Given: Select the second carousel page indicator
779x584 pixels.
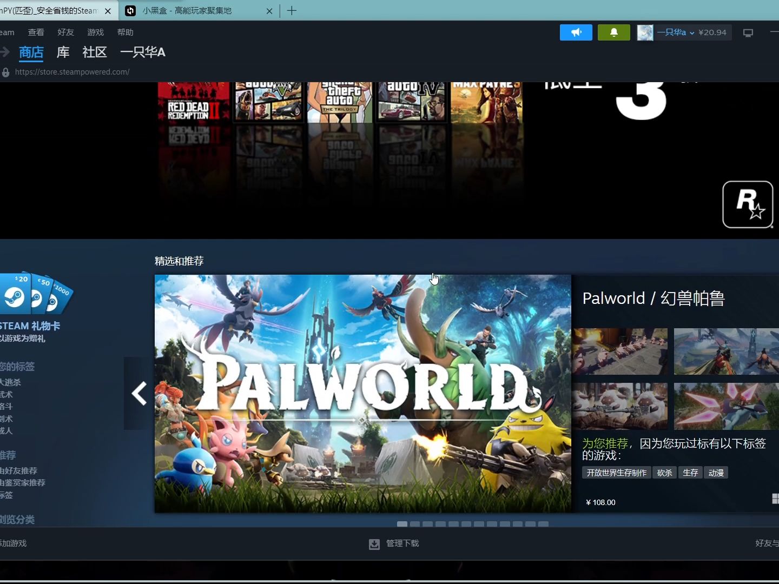Looking at the screenshot, I should (415, 524).
